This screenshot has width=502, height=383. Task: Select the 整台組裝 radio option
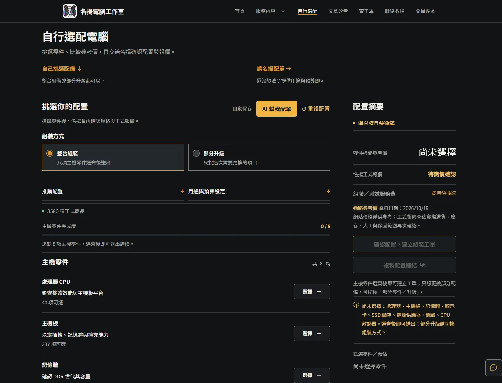113,157
